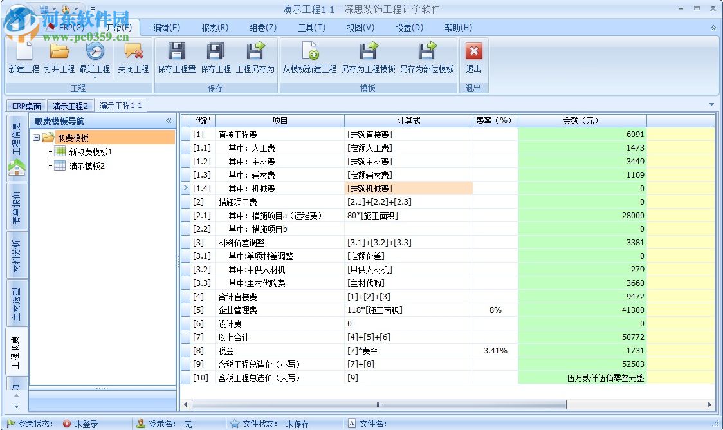Switch to the 演示工程2 tab
Image resolution: width=723 pixels, height=430 pixels.
coord(70,105)
